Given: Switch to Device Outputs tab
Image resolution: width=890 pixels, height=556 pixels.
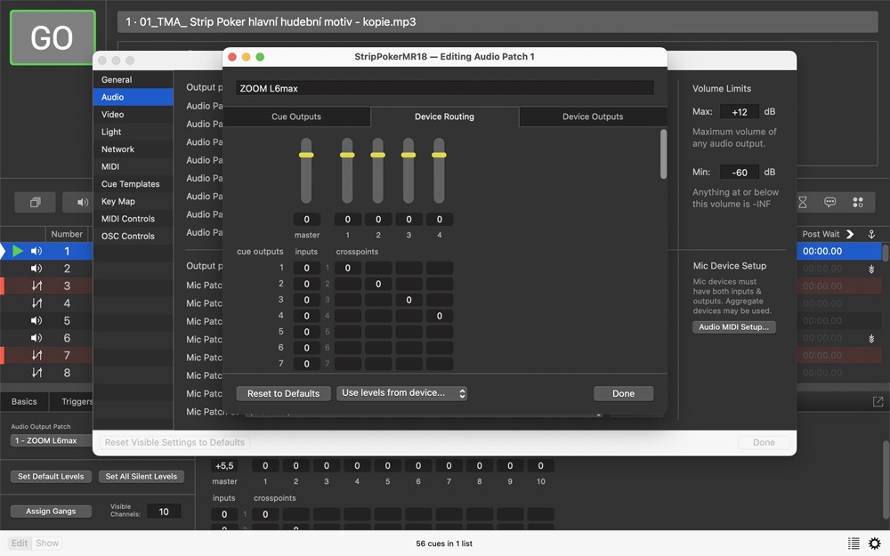Looking at the screenshot, I should click(593, 117).
